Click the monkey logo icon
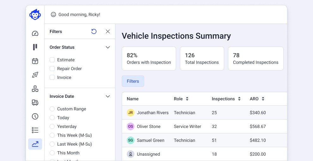The image size is (313, 161). (35, 14)
